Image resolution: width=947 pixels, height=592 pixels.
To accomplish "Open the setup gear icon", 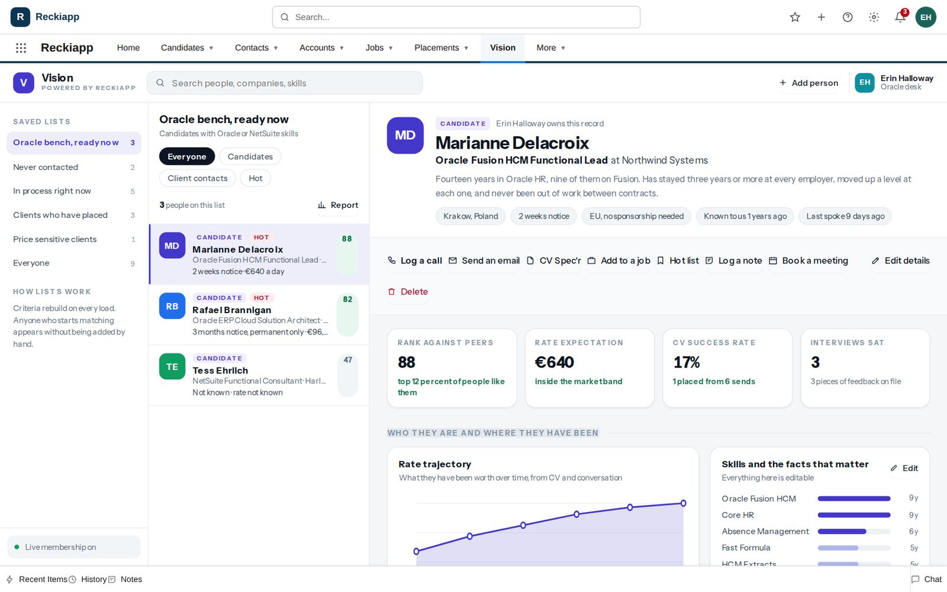I will 874,17.
